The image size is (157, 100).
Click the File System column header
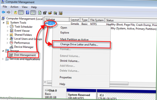point(97,20)
